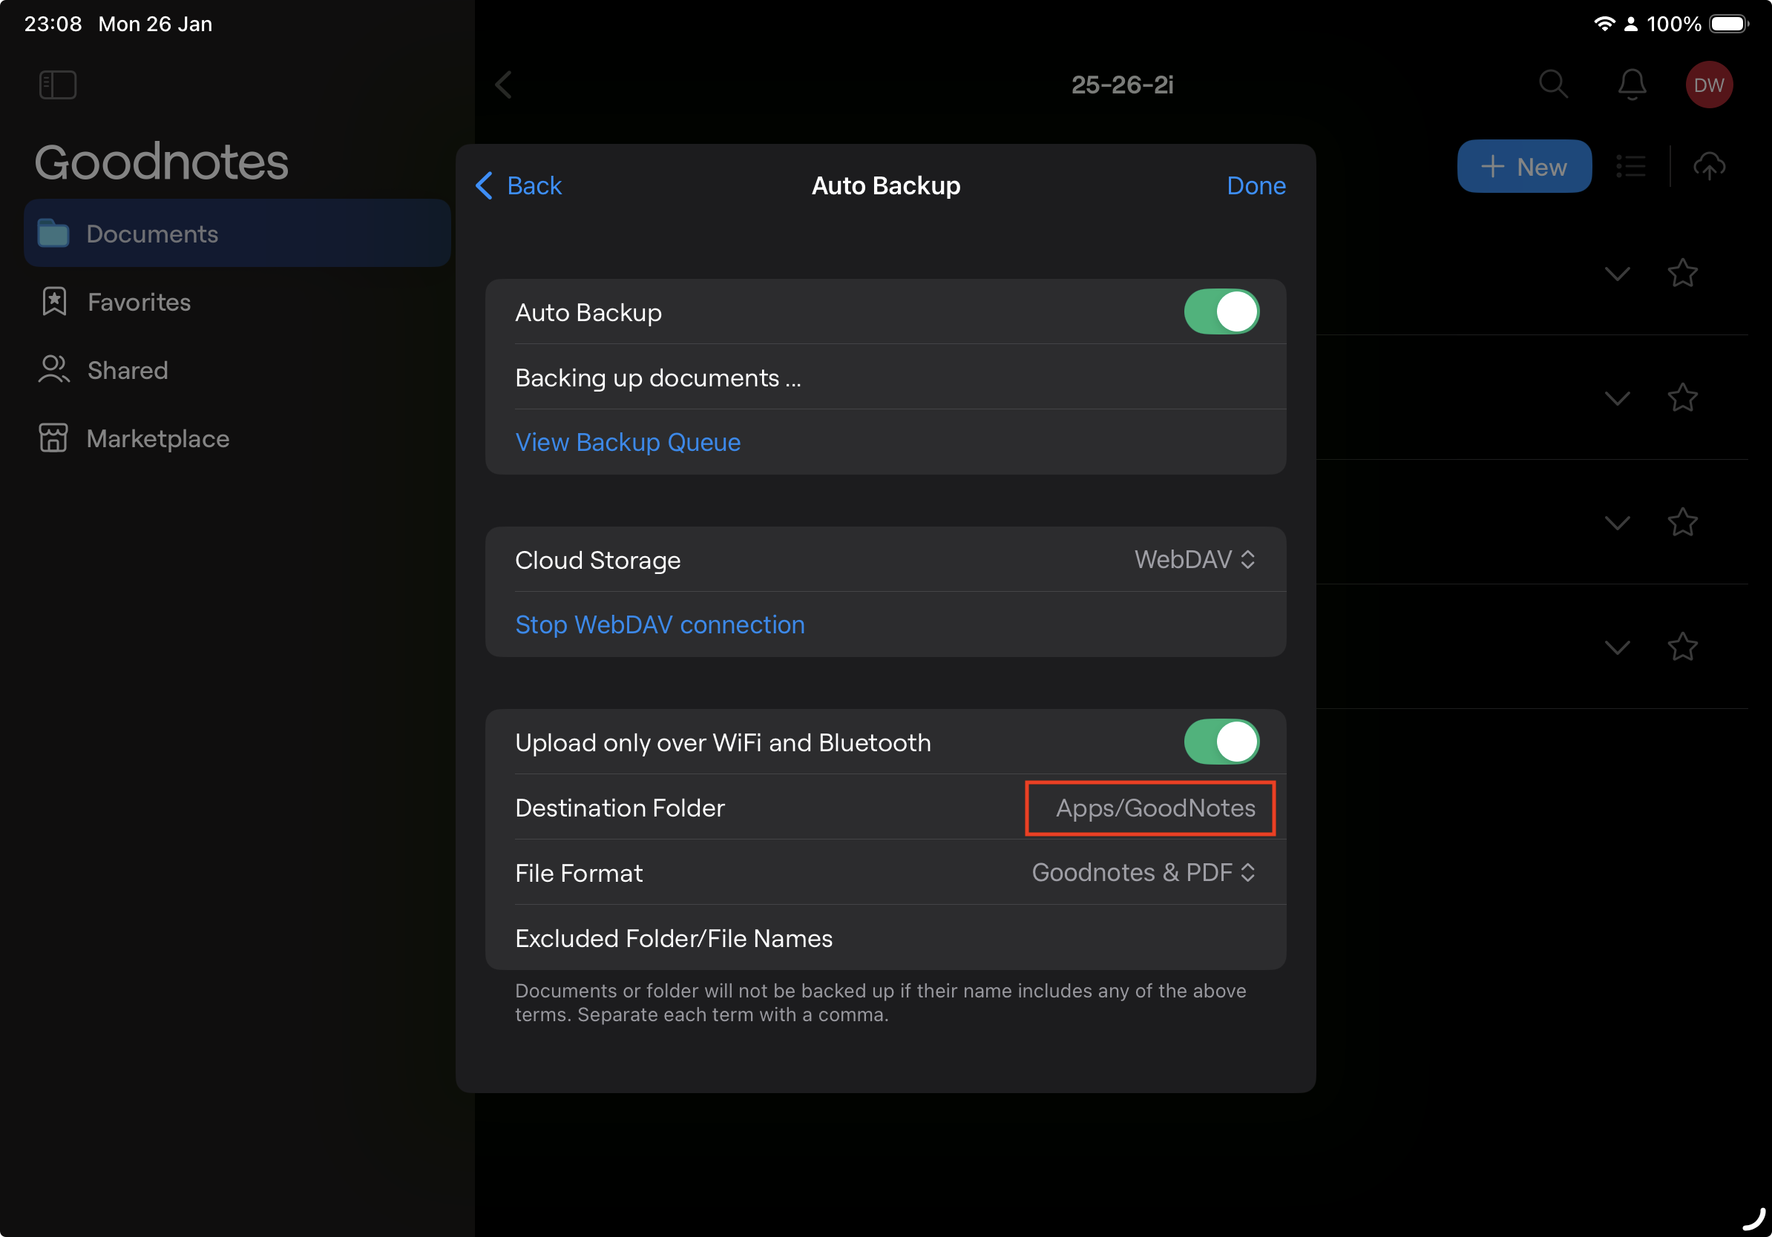Switch to list view icon
The height and width of the screenshot is (1237, 1772).
pos(1631,167)
